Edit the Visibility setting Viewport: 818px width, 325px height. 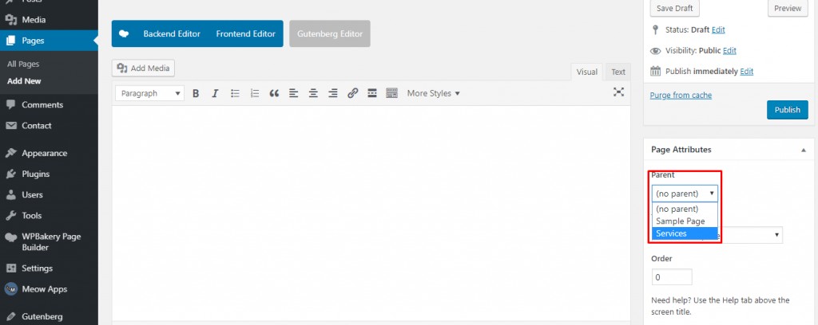pos(729,50)
